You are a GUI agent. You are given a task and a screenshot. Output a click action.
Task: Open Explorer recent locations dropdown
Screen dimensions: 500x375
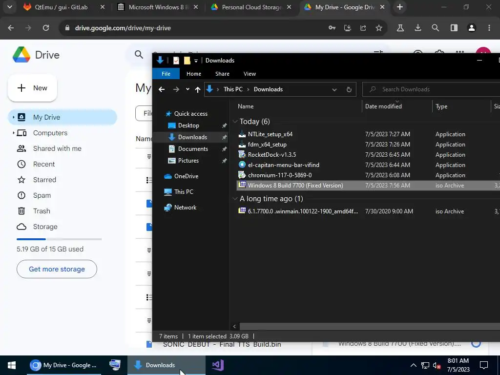(187, 89)
